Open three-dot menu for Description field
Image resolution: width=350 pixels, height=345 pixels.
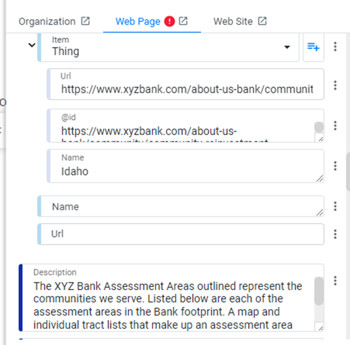[x=335, y=280]
